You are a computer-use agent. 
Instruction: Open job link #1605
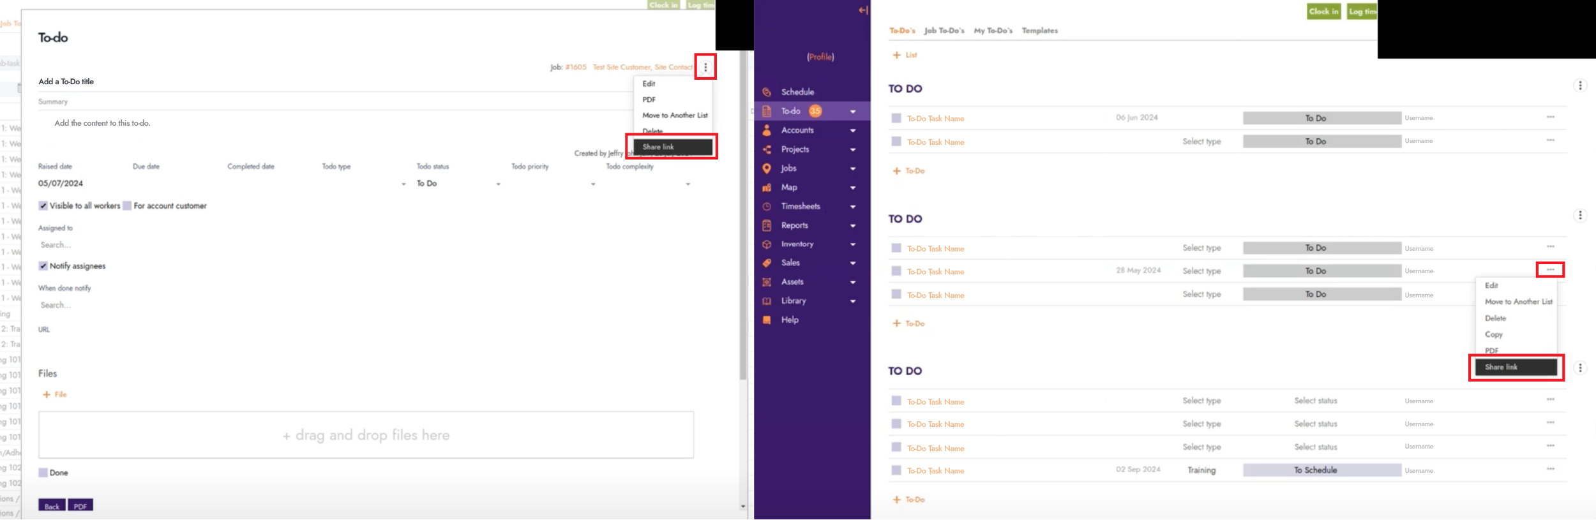[x=576, y=67]
